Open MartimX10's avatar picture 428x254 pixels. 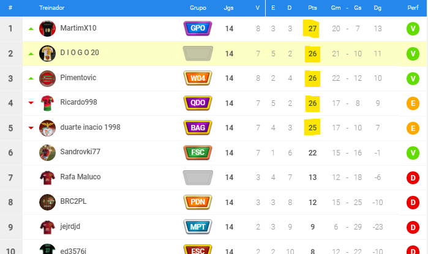(47, 28)
